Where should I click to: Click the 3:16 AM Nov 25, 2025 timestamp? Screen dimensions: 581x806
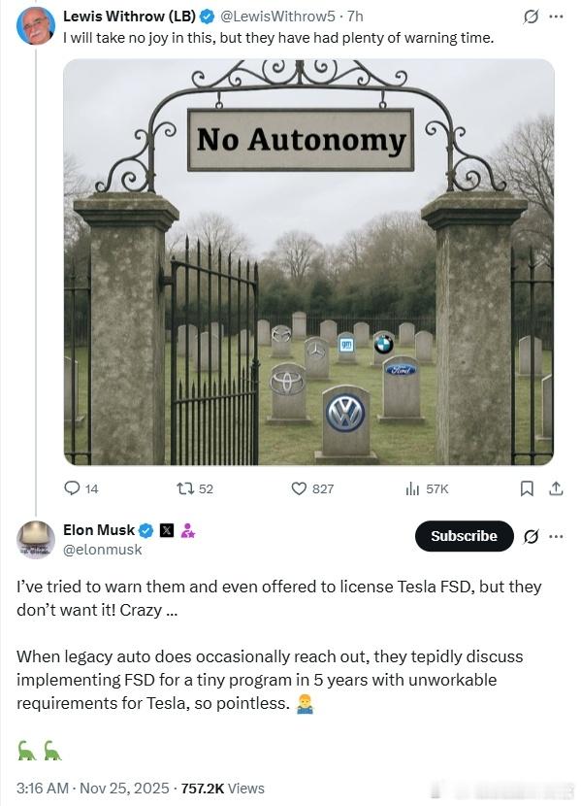[93, 788]
